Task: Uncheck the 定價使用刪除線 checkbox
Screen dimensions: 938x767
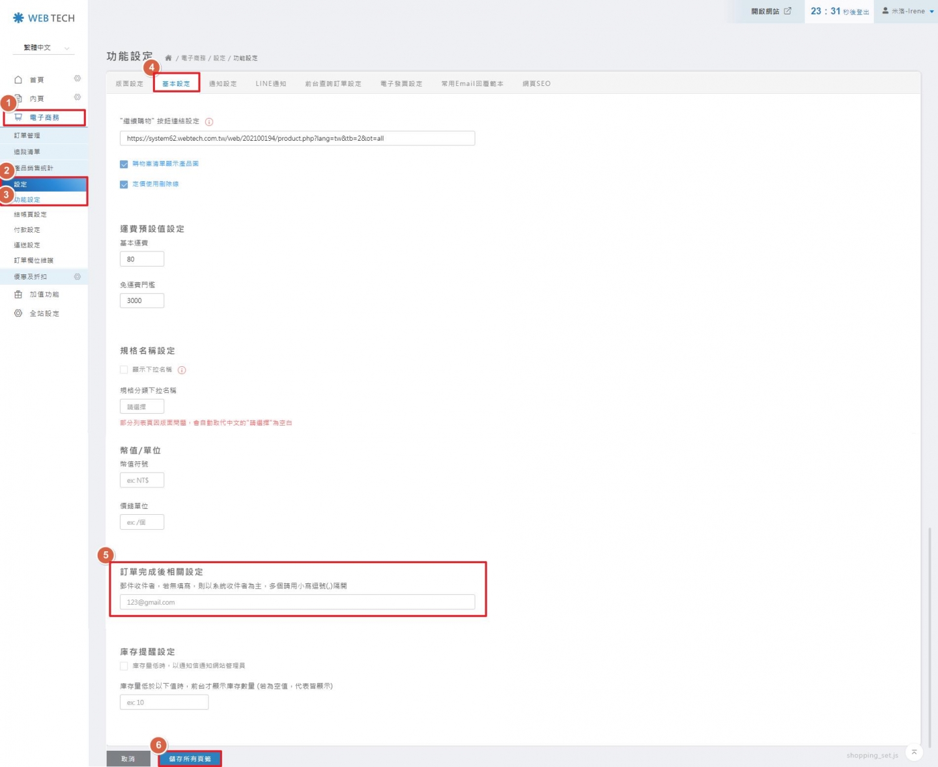Action: click(124, 184)
